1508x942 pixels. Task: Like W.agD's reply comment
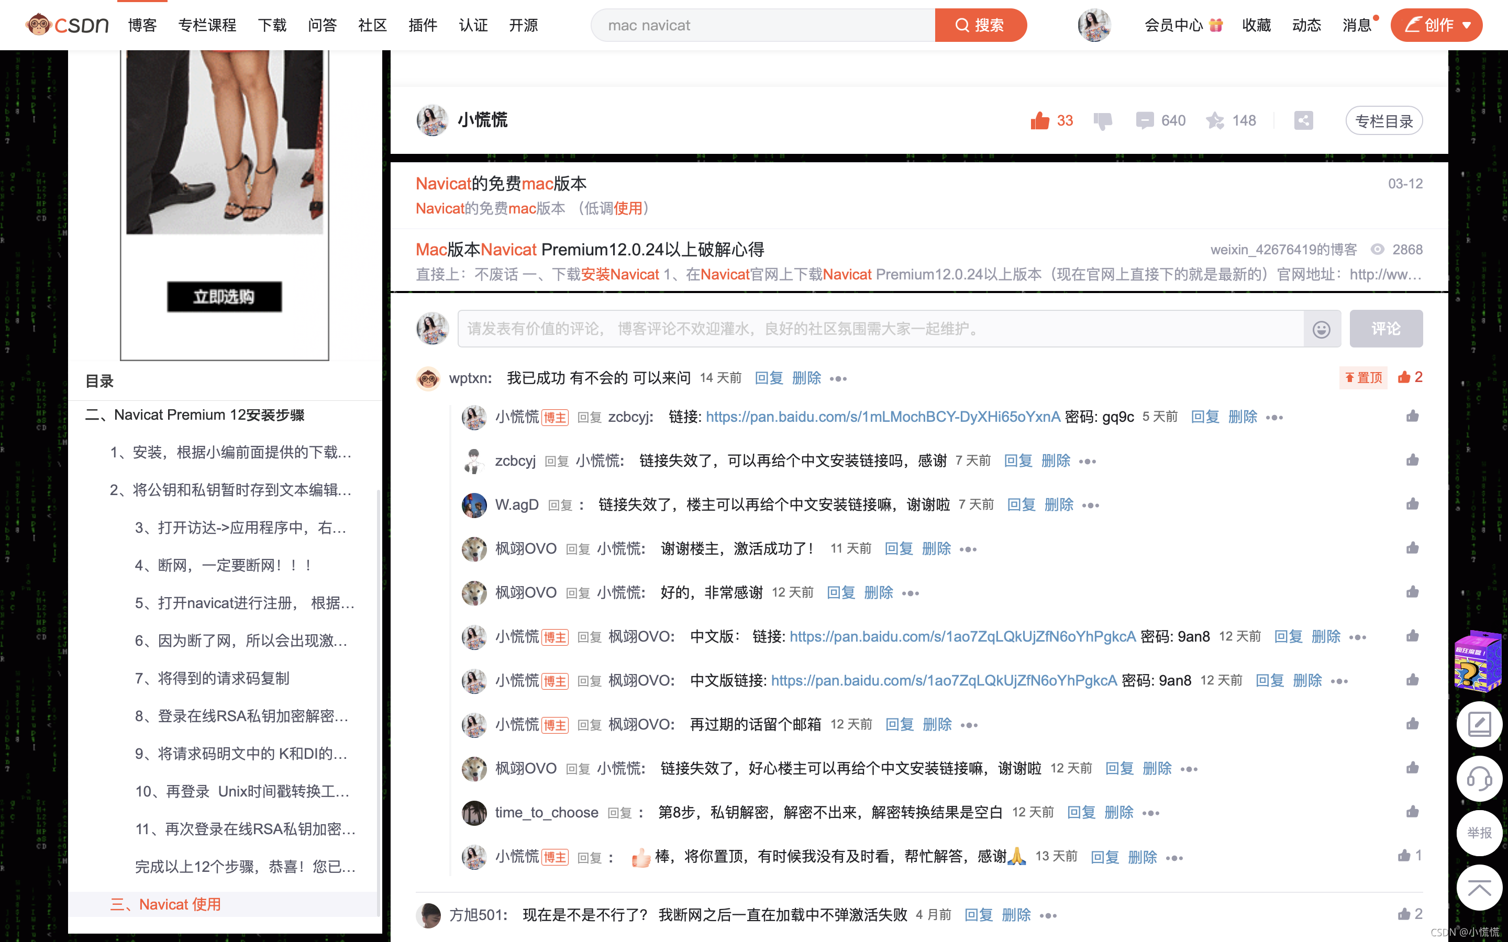point(1412,503)
